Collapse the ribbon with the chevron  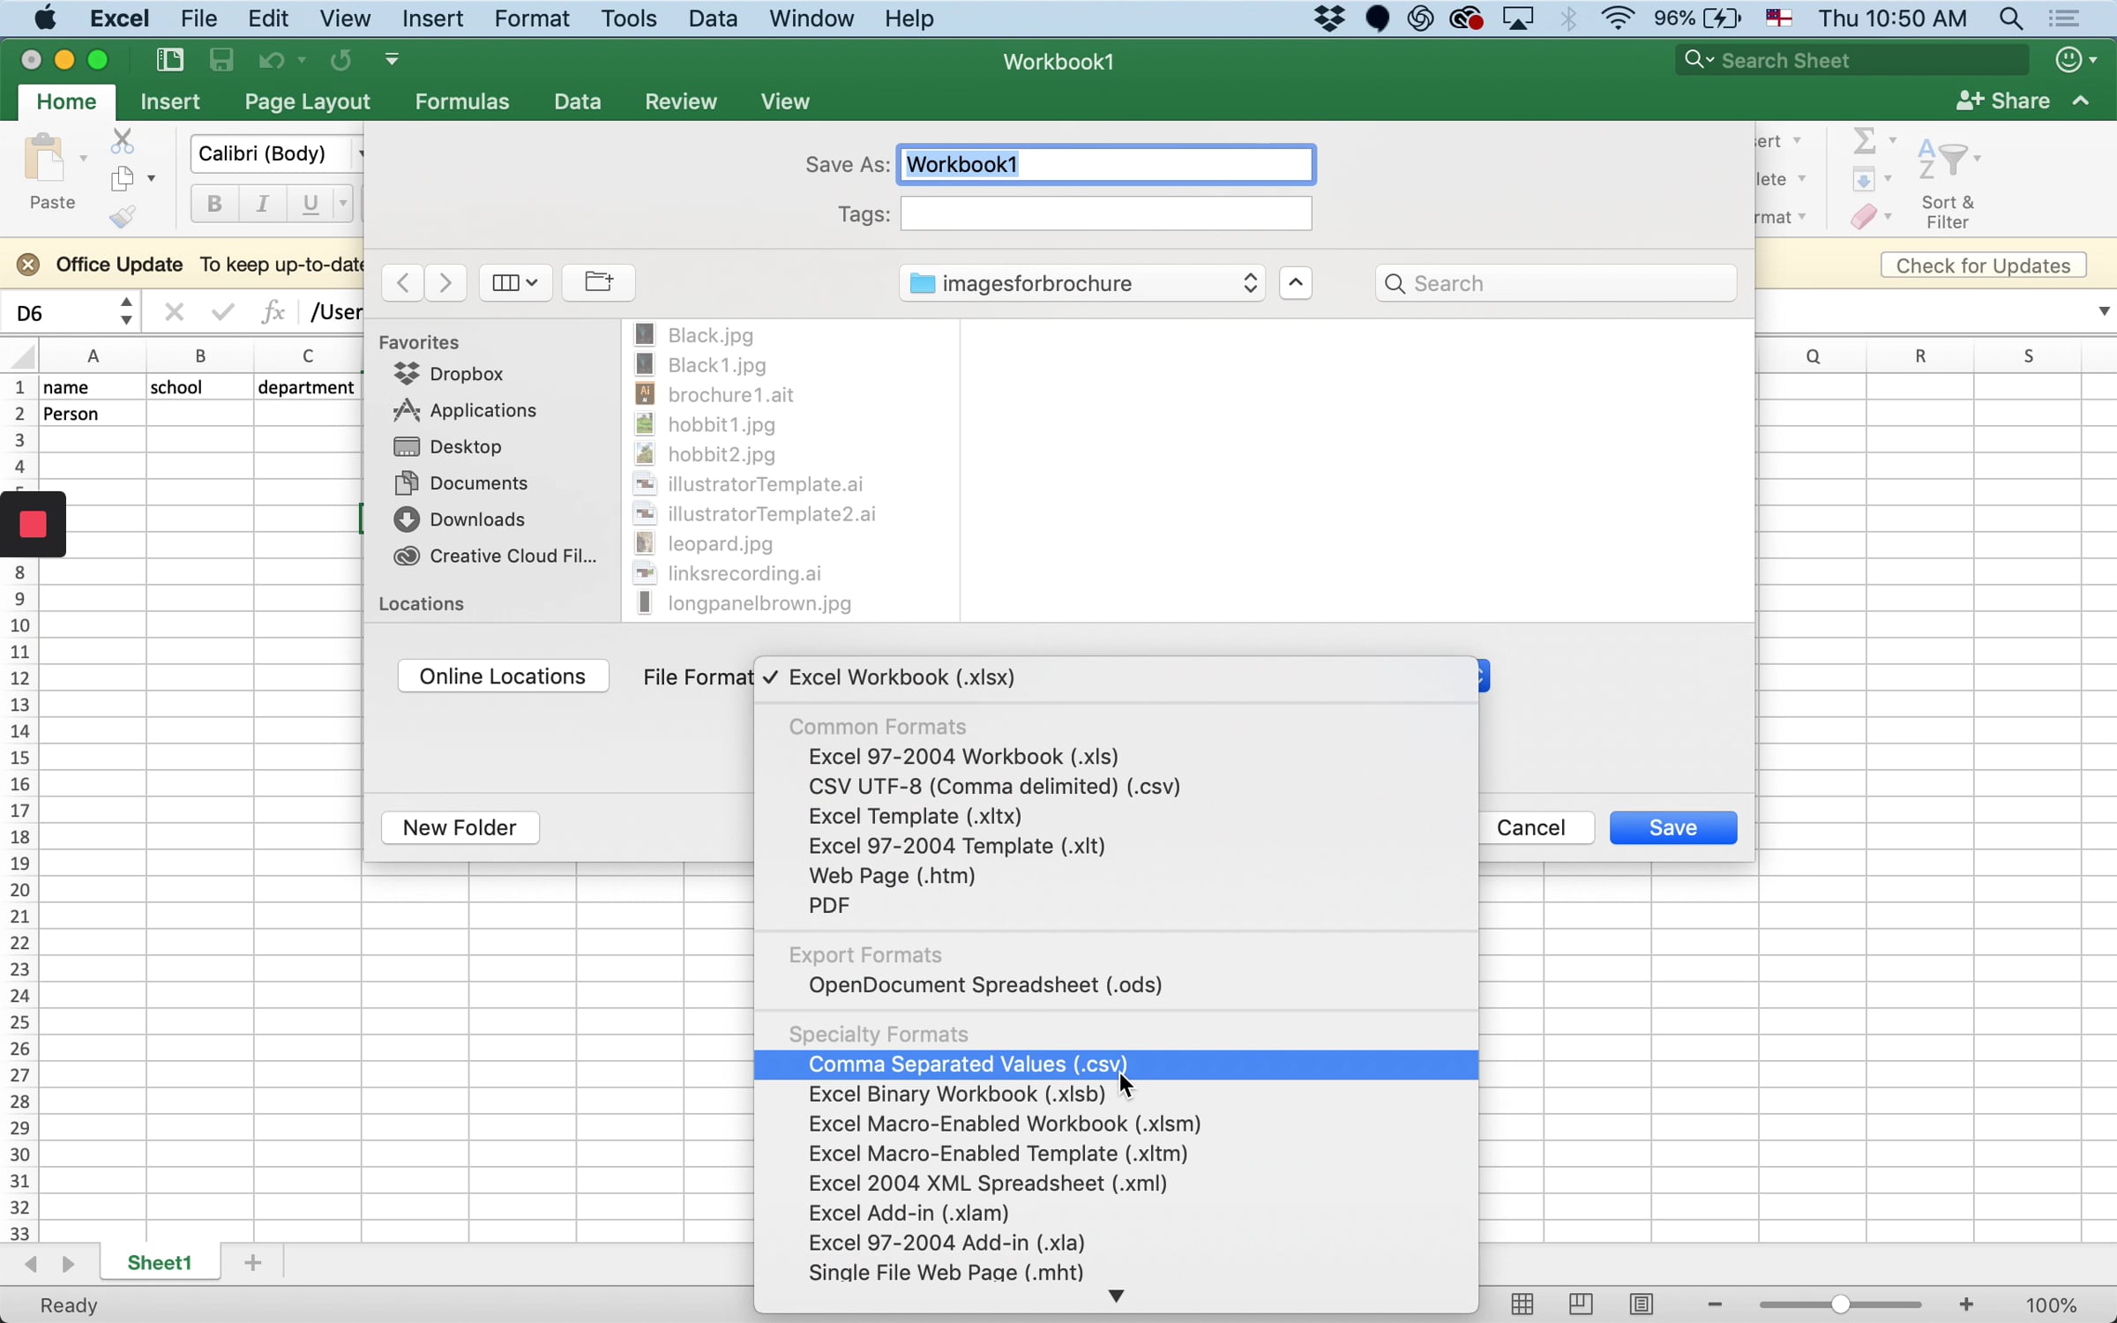coord(2081,101)
